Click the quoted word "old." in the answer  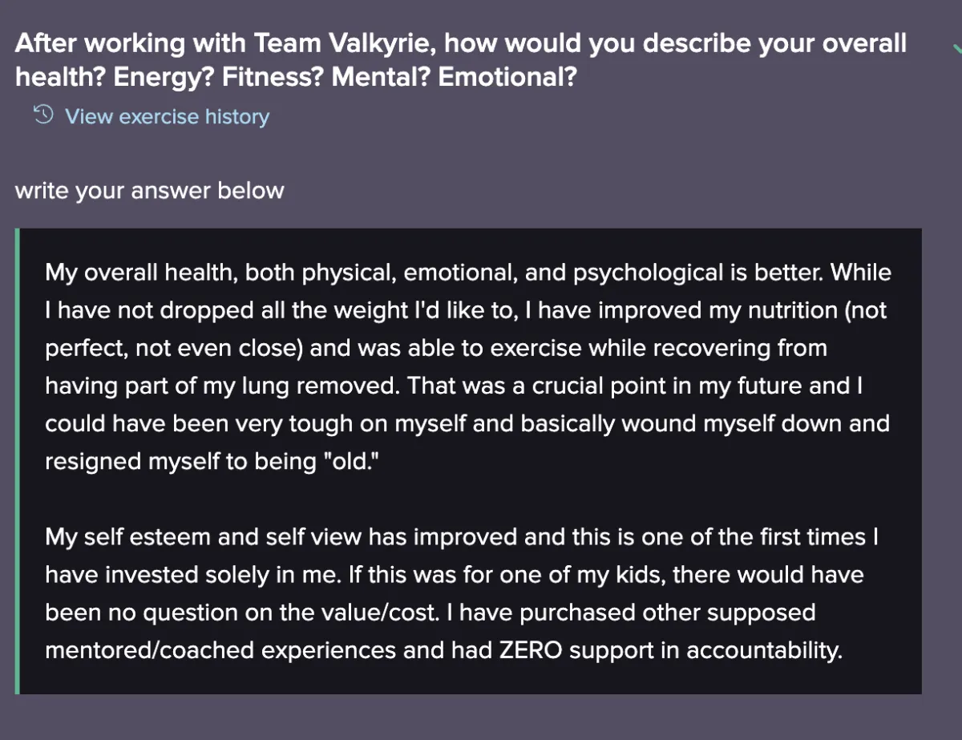354,461
